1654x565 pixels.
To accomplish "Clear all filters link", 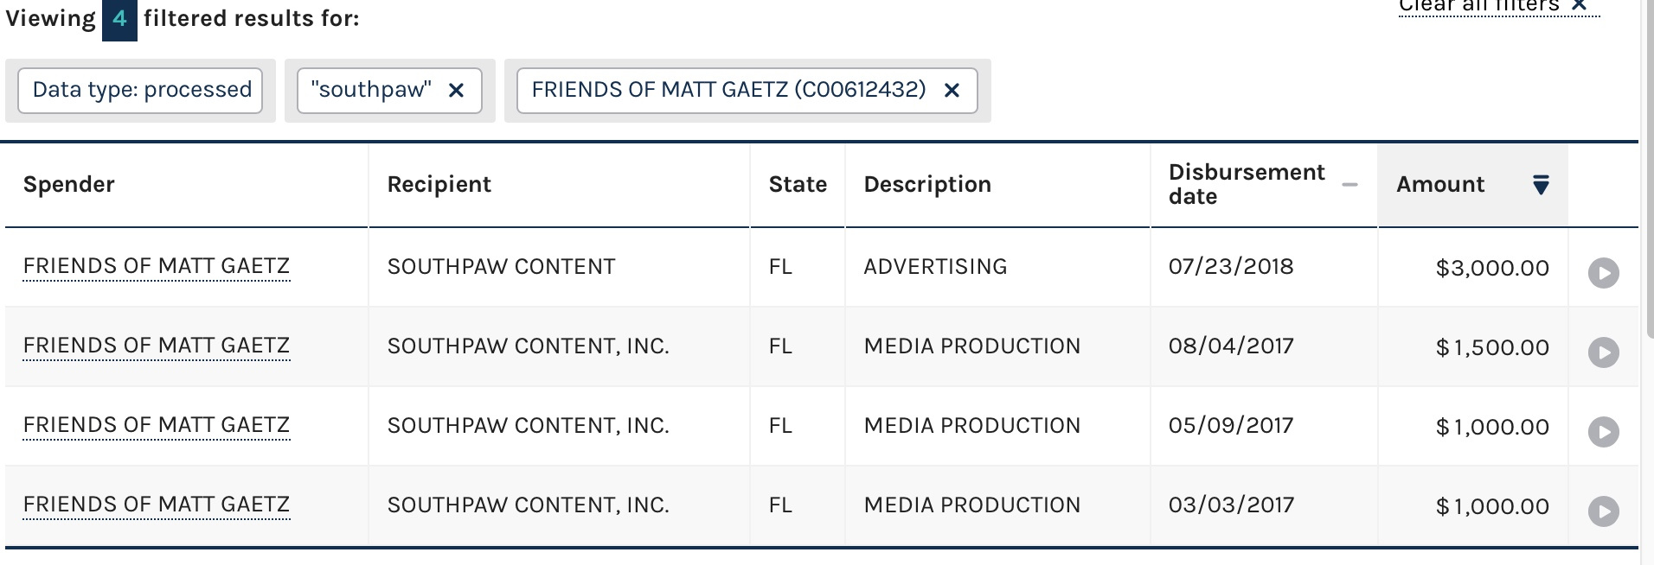I will click(x=1497, y=7).
